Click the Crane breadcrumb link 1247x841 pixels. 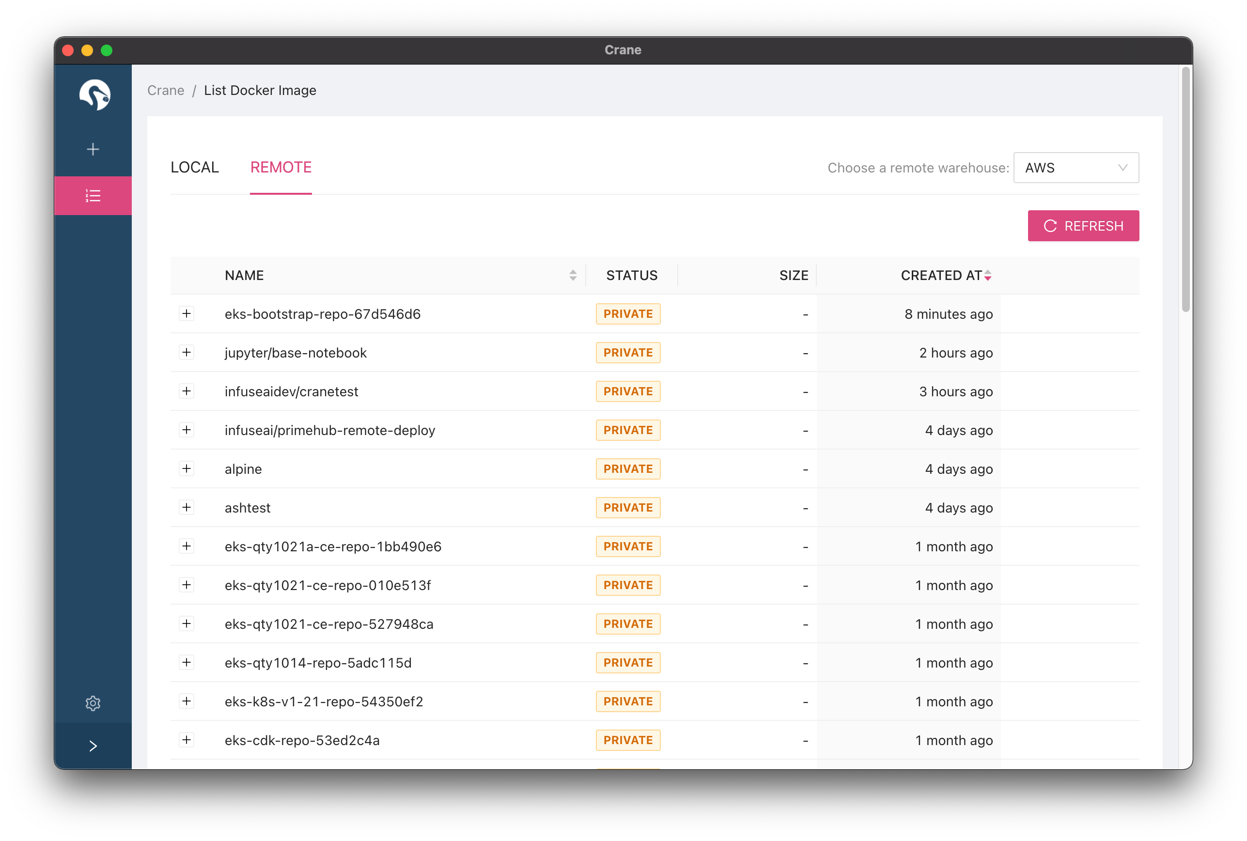tap(166, 90)
